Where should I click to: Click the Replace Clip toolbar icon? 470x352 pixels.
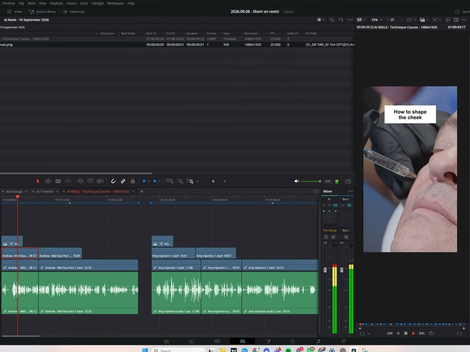pos(100,181)
